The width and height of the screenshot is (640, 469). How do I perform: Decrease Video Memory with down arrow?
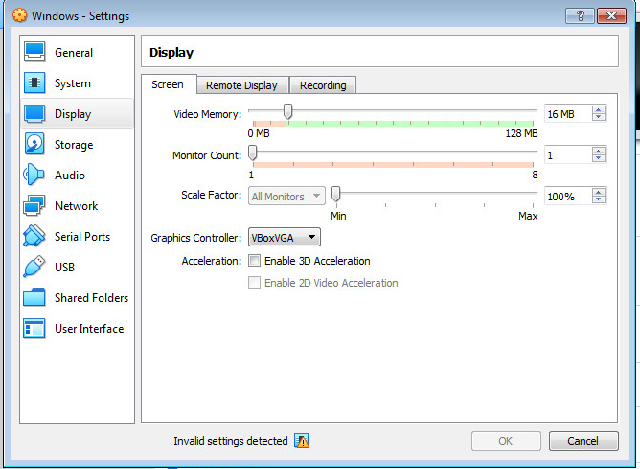tap(599, 117)
